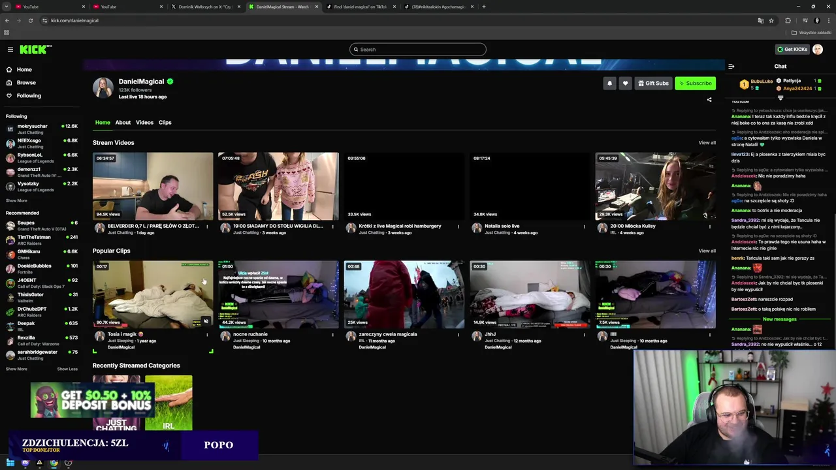Open Chrome from the taskbar
The height and width of the screenshot is (470, 836).
coord(54,463)
